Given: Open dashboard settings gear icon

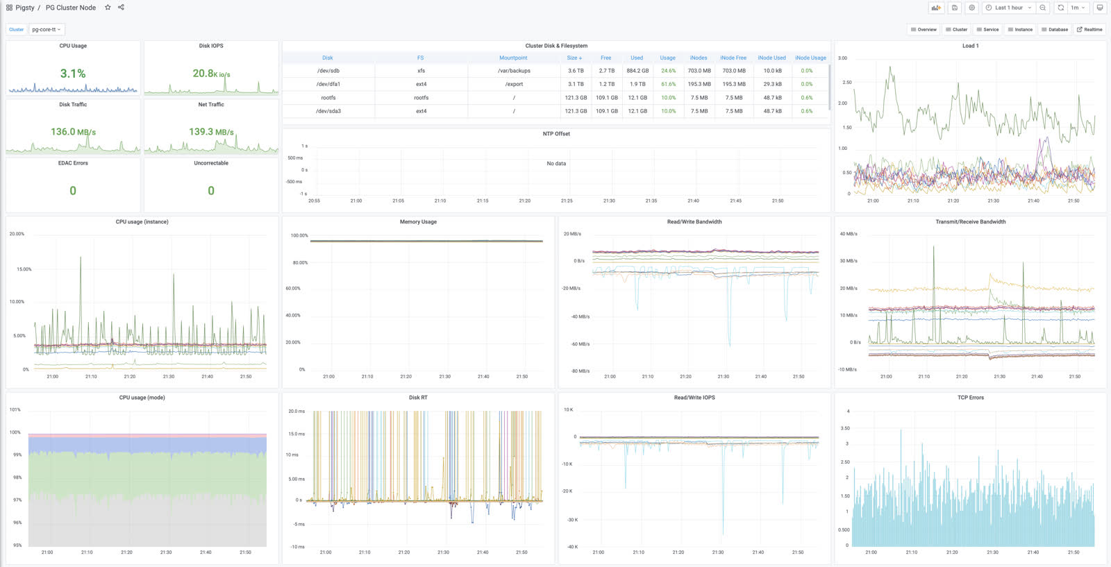Looking at the screenshot, I should 972,8.
